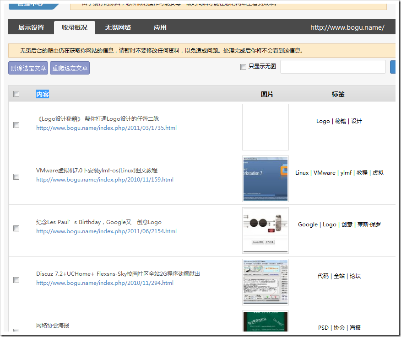Screen dimensions: 401x337
Task: Click the tags PSD | 协会 | 海报
Action: [339, 327]
